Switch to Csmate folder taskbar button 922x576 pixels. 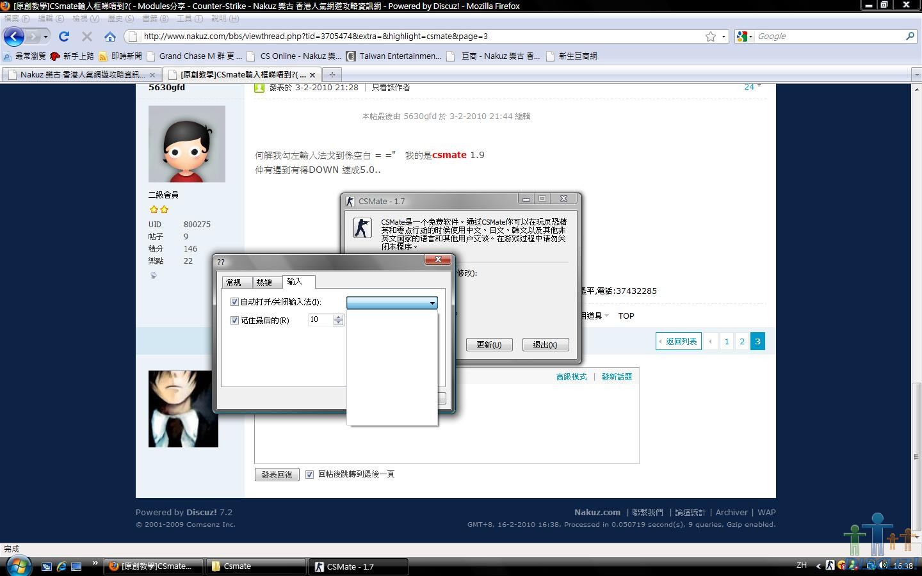255,566
